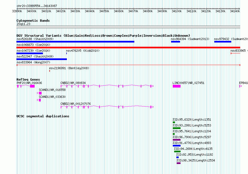Viewport: 248px width, 174px height.
Task: Select segmental duplication bar under %ID:95.6329
Action: (174, 122)
